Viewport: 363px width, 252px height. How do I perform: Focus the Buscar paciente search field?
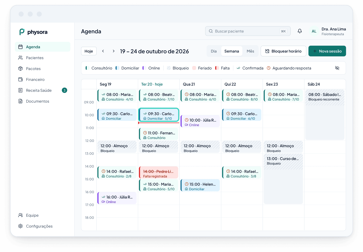248,31
